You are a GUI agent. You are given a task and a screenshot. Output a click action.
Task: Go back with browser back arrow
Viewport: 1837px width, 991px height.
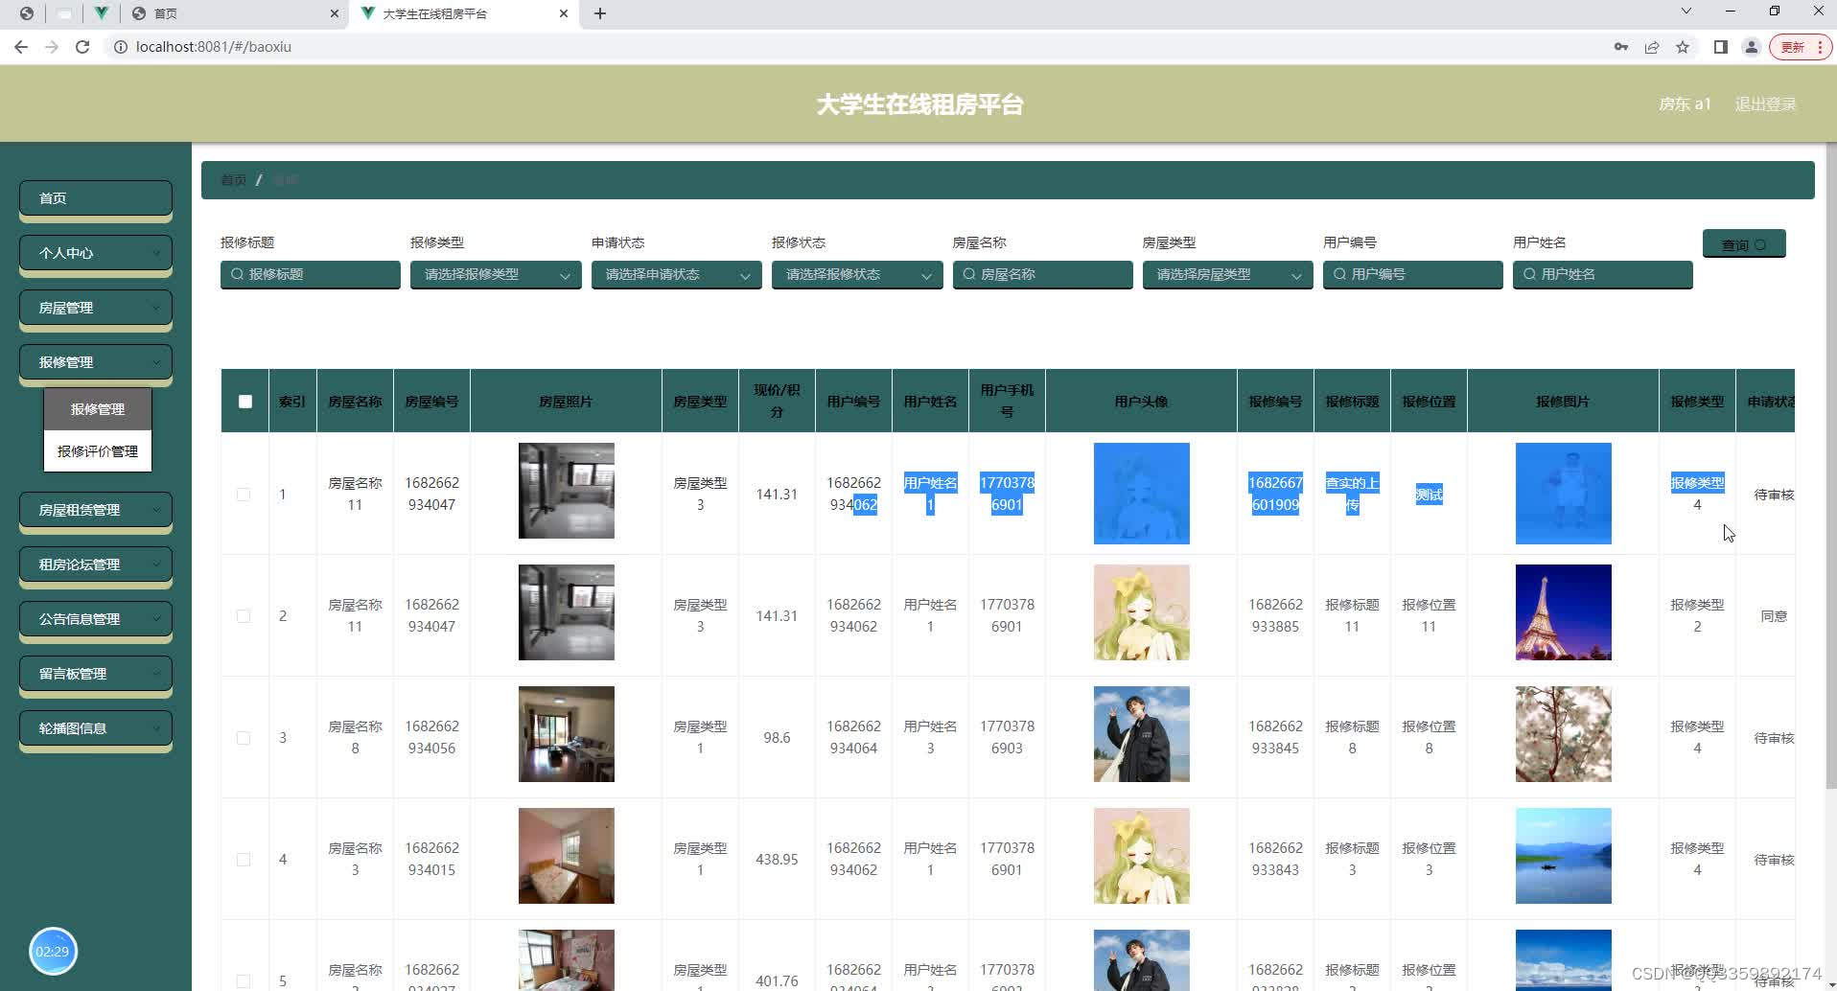coord(21,47)
